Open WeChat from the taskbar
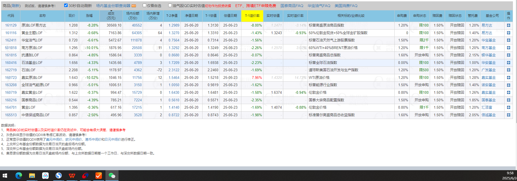This screenshot has width=517, height=181. pyautogui.click(x=112, y=176)
